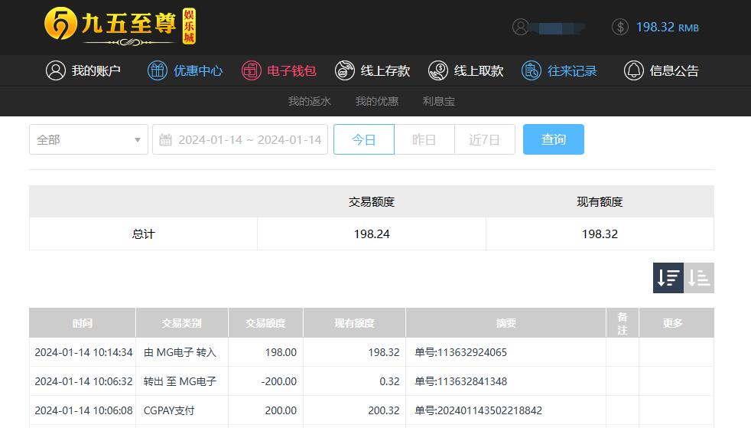751x428 pixels.
Task: Go to 我的返水 sub-tab
Action: 310,101
